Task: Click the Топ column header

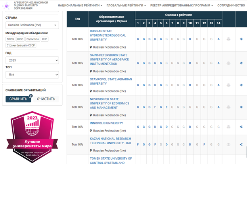Action: click(x=77, y=19)
